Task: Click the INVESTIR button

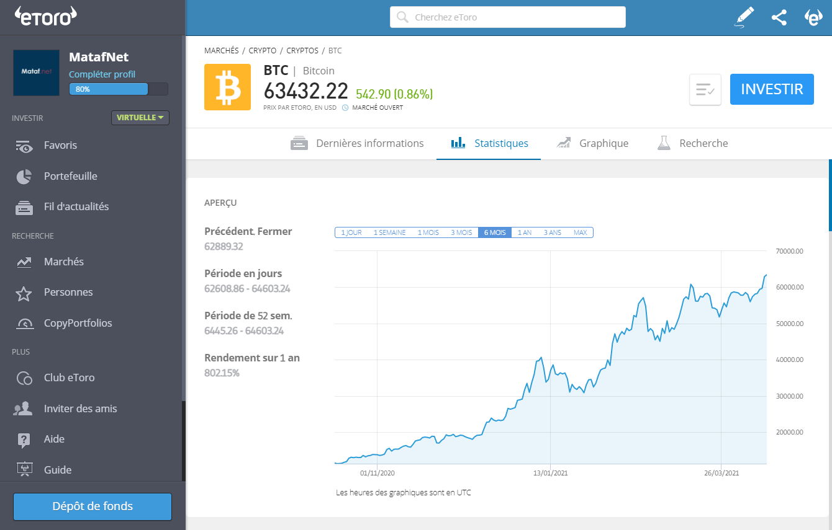Action: tap(772, 89)
